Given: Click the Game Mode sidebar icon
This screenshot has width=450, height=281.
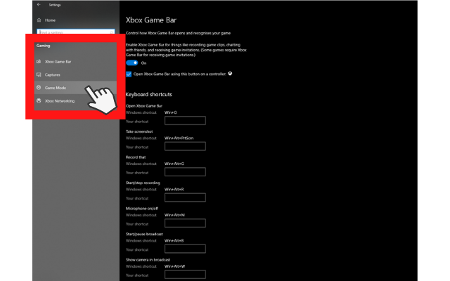Looking at the screenshot, I should tap(39, 88).
